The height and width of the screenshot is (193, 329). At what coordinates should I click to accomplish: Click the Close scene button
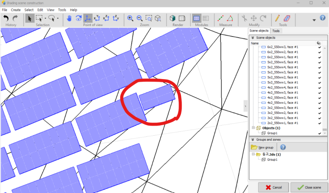309,187
